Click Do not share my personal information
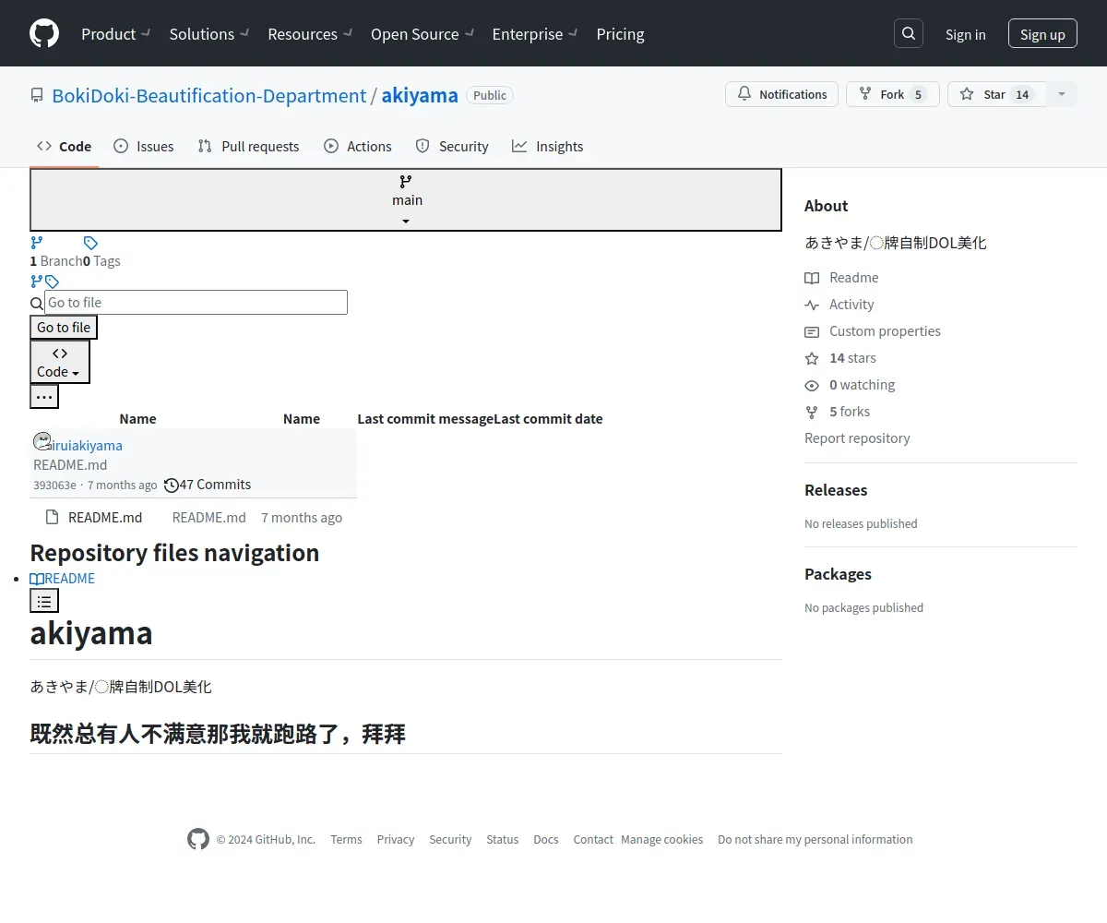This screenshot has height=923, width=1107. tap(815, 839)
